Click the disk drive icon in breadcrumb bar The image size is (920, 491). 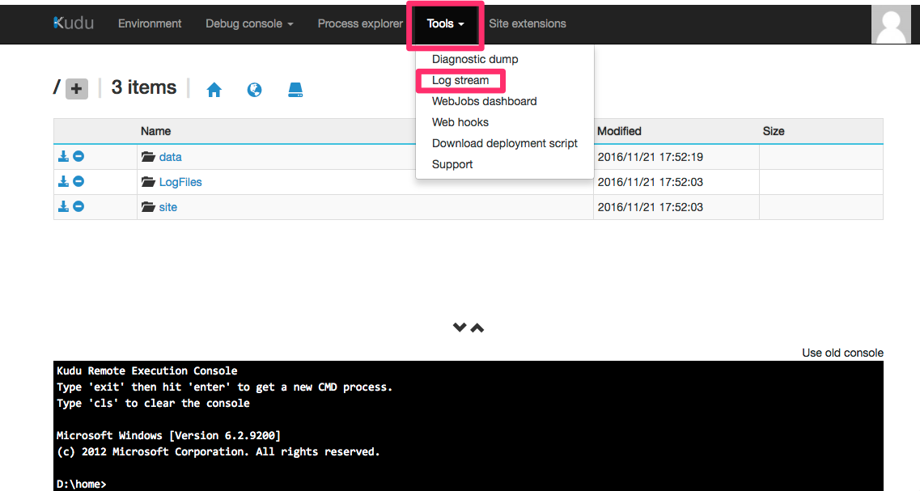tap(295, 89)
